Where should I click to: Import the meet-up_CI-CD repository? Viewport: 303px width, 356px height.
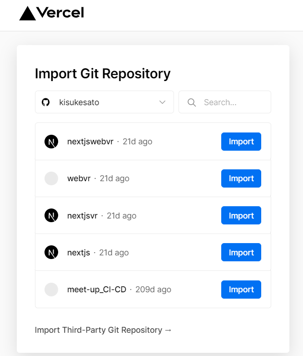coord(241,290)
